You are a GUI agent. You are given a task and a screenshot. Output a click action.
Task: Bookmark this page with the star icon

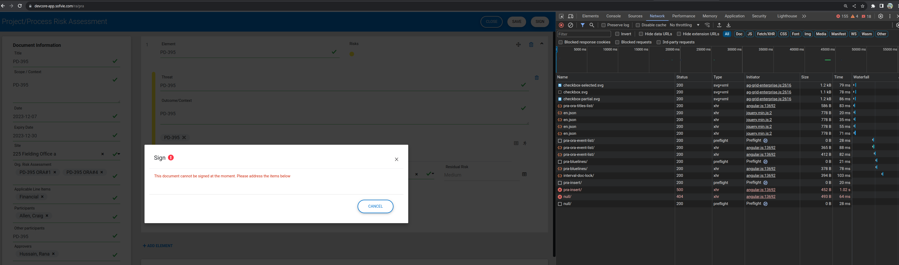coord(863,6)
